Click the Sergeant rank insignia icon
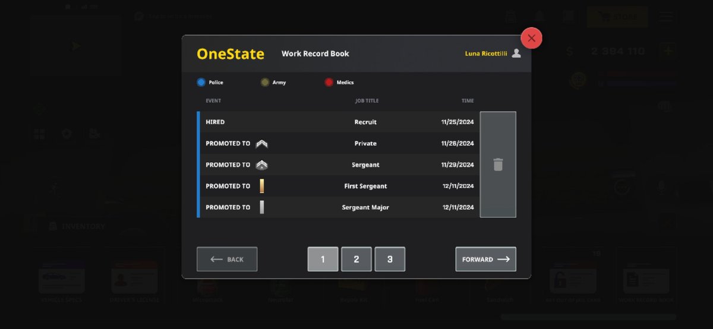Image resolution: width=713 pixels, height=329 pixels. [261, 165]
